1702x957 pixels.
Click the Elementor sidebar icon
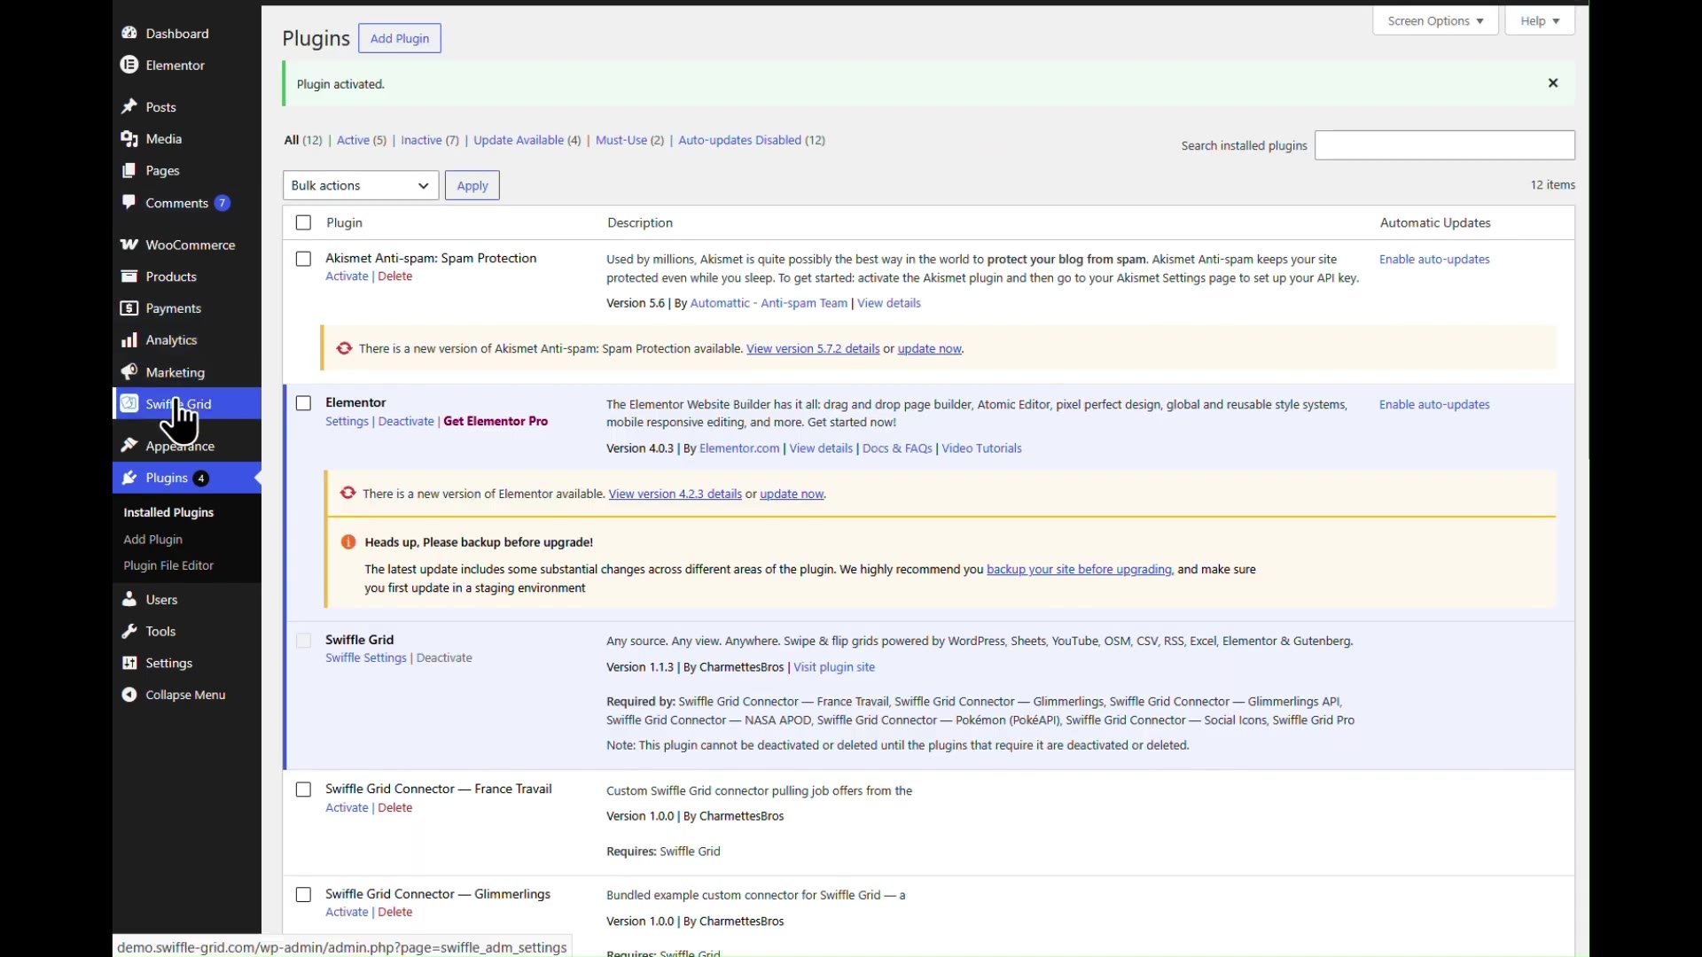tap(129, 65)
